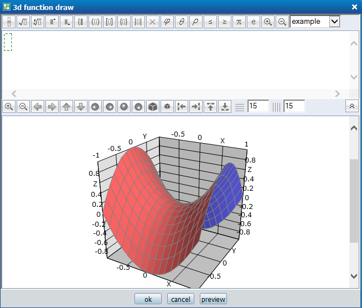Insert curly braces template
This screenshot has height=308, width=362.
click(124, 22)
